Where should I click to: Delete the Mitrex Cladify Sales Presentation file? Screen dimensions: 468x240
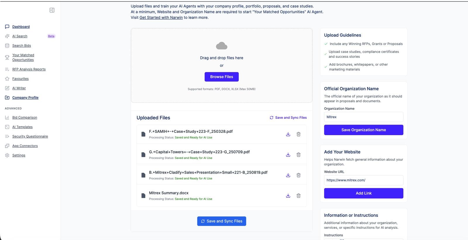pyautogui.click(x=298, y=175)
